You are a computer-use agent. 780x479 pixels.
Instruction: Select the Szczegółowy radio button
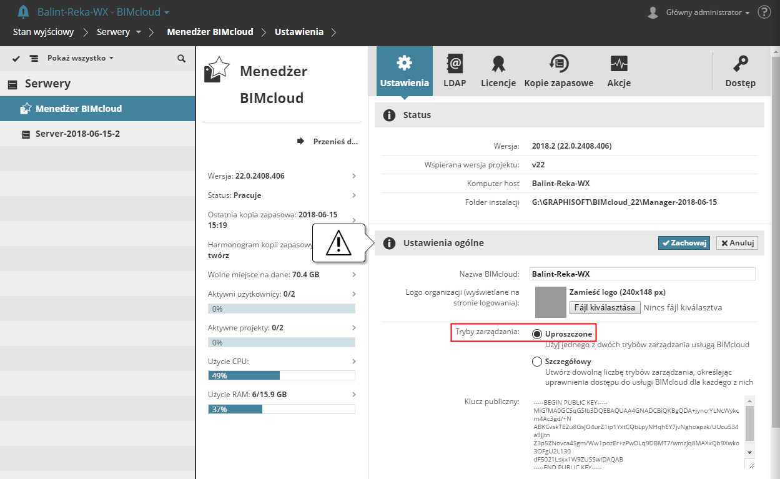(x=537, y=362)
